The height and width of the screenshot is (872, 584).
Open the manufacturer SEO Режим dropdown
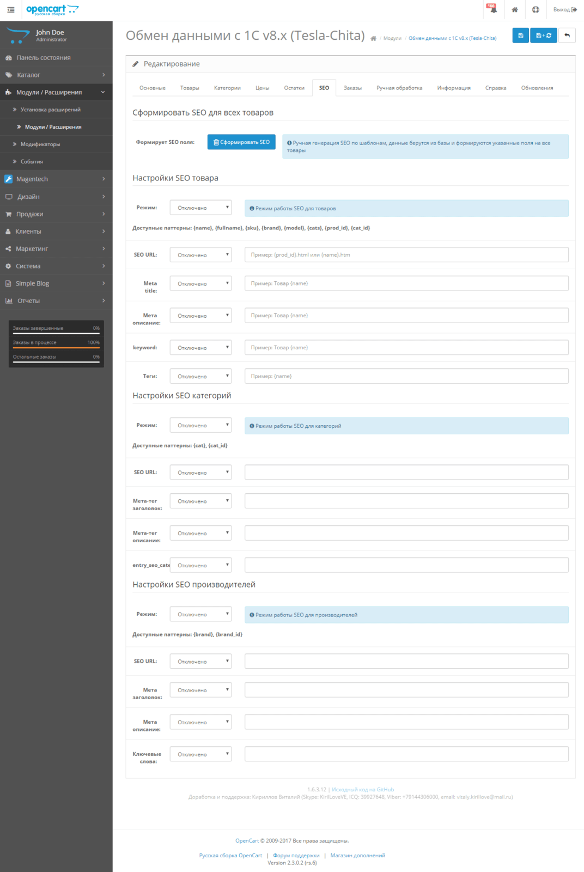pos(200,614)
